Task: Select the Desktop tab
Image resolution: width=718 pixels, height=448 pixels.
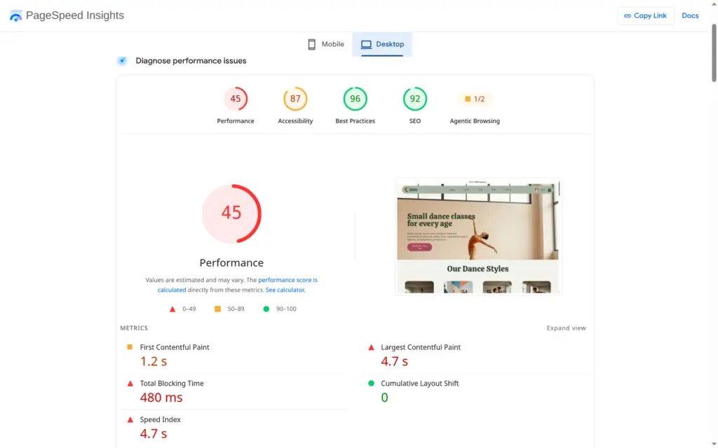Action: 382,44
